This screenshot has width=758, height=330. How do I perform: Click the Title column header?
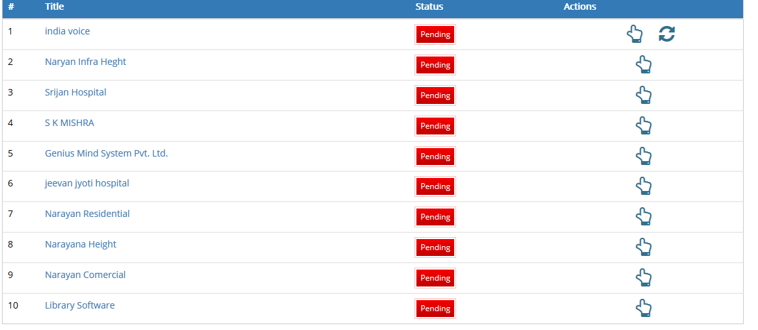coord(54,6)
